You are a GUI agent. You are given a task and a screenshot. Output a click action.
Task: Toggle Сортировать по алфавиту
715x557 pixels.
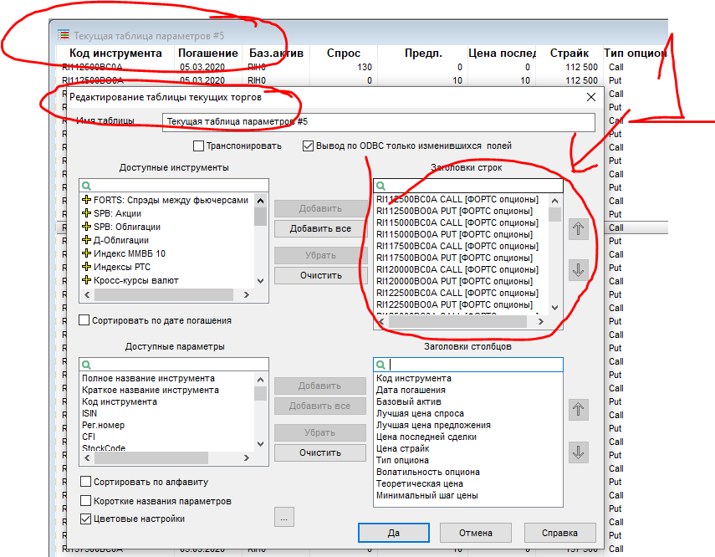85,482
